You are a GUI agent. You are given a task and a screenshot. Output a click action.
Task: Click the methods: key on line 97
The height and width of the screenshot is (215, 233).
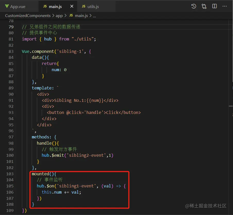click(41, 137)
